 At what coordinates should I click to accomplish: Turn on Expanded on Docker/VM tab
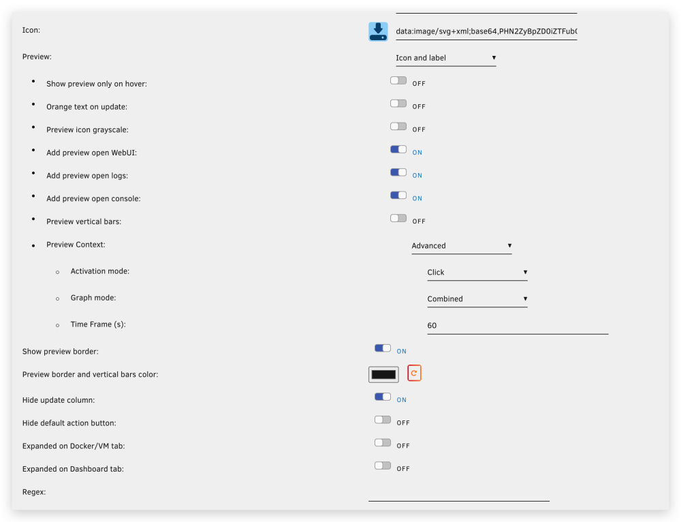(383, 442)
